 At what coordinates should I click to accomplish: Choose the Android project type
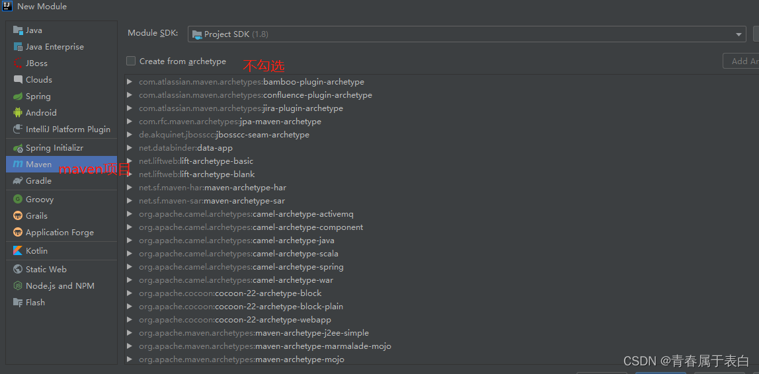61,113
